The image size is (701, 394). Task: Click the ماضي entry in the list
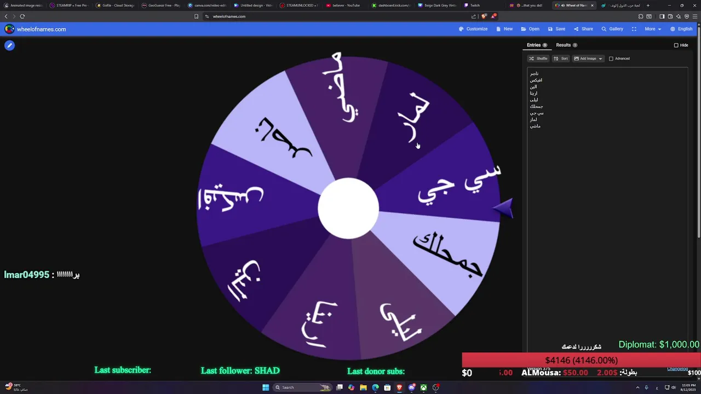[535, 126]
